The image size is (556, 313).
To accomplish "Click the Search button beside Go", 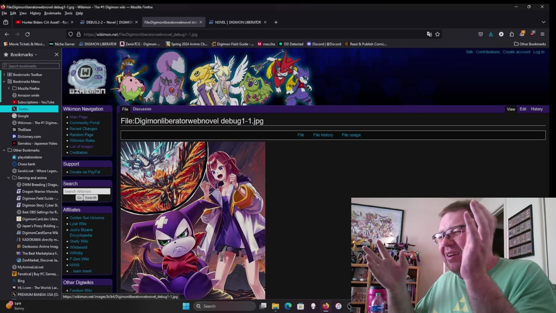I will (x=90, y=198).
